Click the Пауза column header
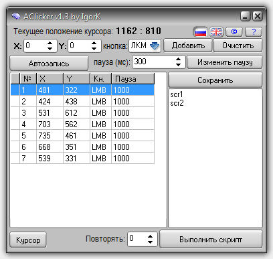Screen dimensions: 273x259 132,78
